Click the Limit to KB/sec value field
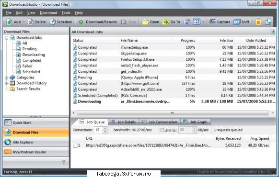279x177 pixels. 186,130
